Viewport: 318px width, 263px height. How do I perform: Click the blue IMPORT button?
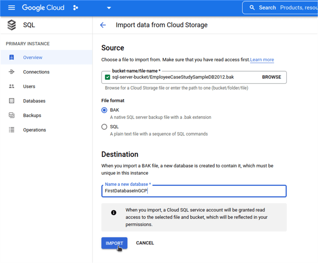114,243
